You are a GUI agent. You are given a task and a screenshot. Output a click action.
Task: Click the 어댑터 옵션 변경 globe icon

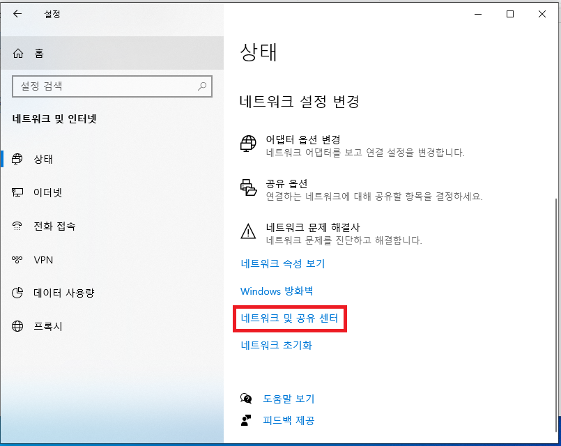tap(248, 144)
